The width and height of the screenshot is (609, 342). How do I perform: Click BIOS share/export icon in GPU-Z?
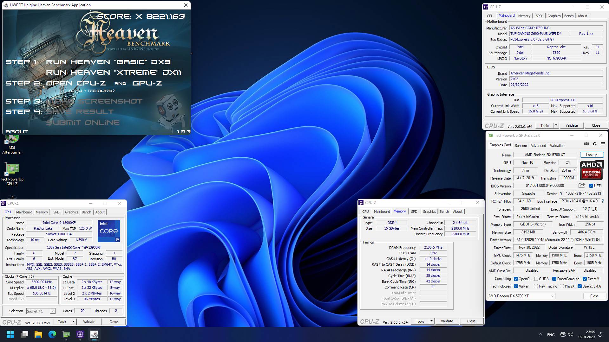(x=582, y=186)
